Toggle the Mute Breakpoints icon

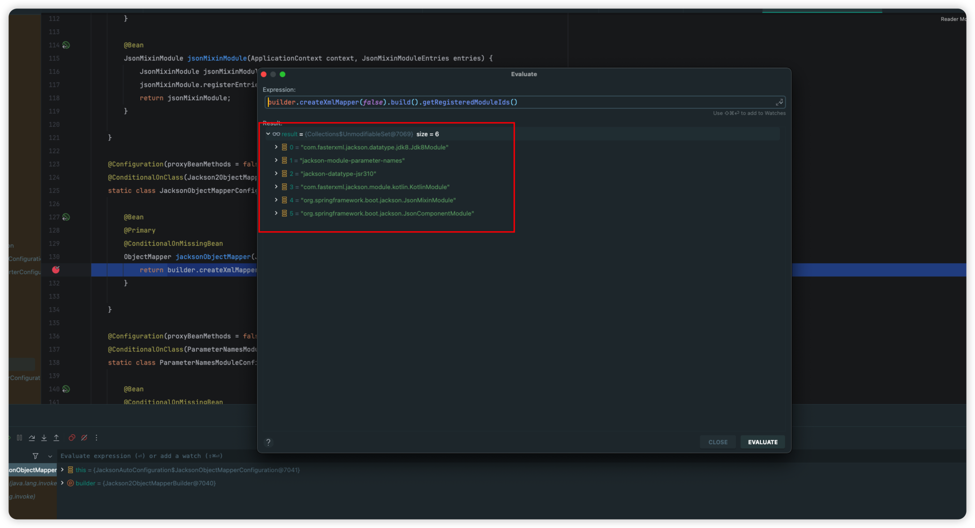tap(84, 438)
